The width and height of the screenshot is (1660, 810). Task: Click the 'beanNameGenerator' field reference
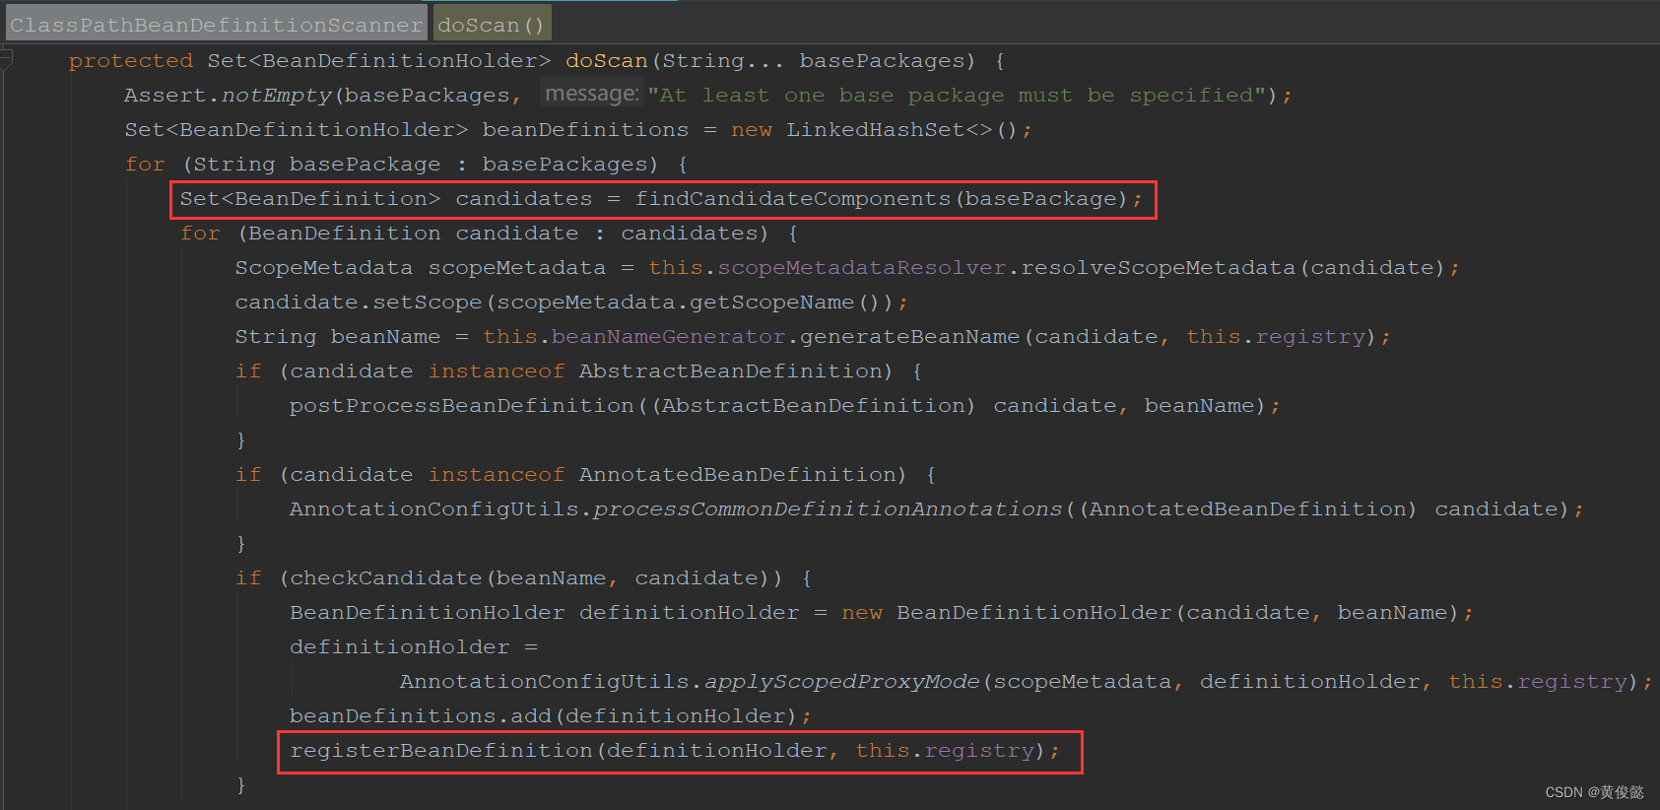(669, 337)
